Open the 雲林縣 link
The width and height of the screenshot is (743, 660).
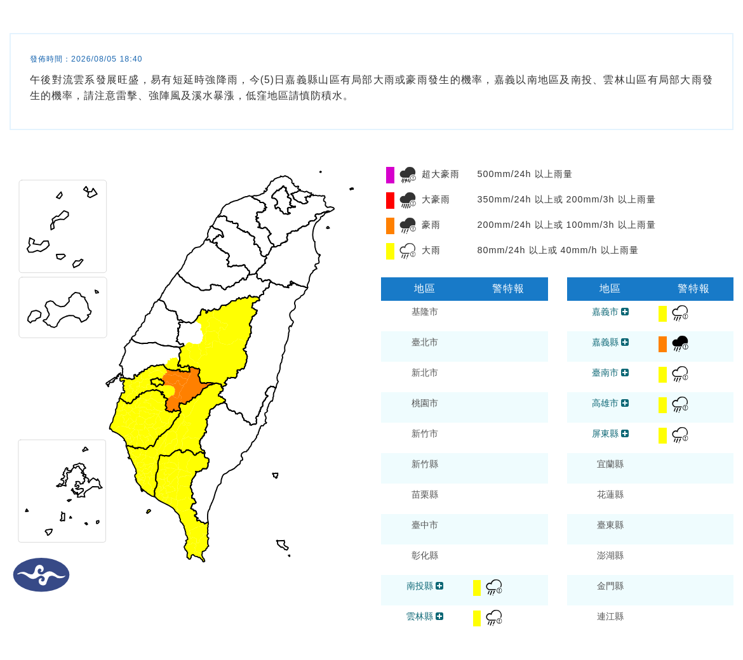coord(420,616)
